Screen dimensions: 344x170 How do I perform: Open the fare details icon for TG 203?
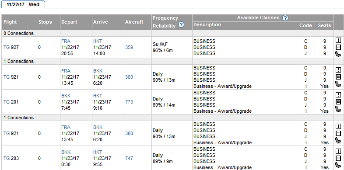tap(338, 158)
